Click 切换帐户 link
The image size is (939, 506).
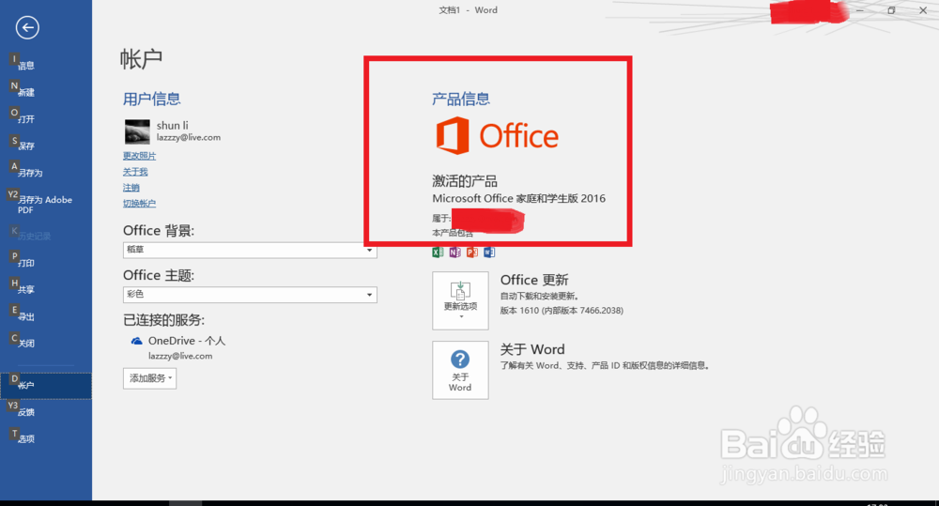pyautogui.click(x=140, y=204)
